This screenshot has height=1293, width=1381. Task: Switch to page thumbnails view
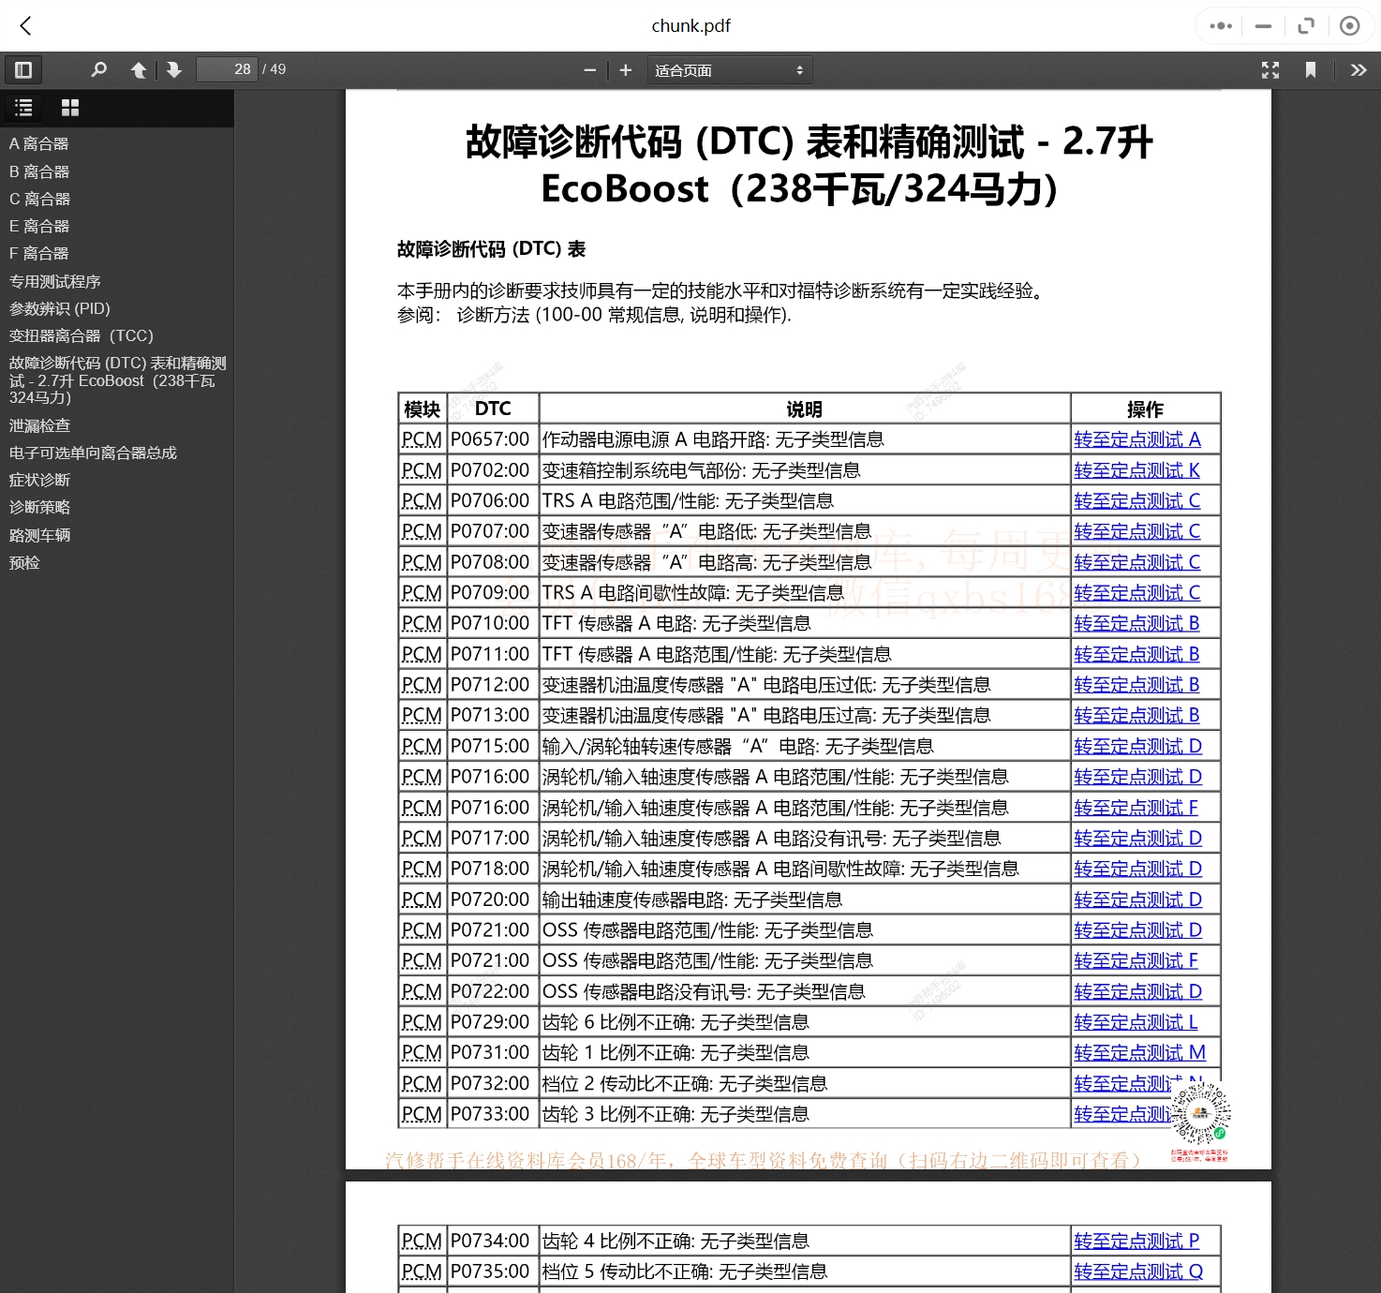(69, 108)
